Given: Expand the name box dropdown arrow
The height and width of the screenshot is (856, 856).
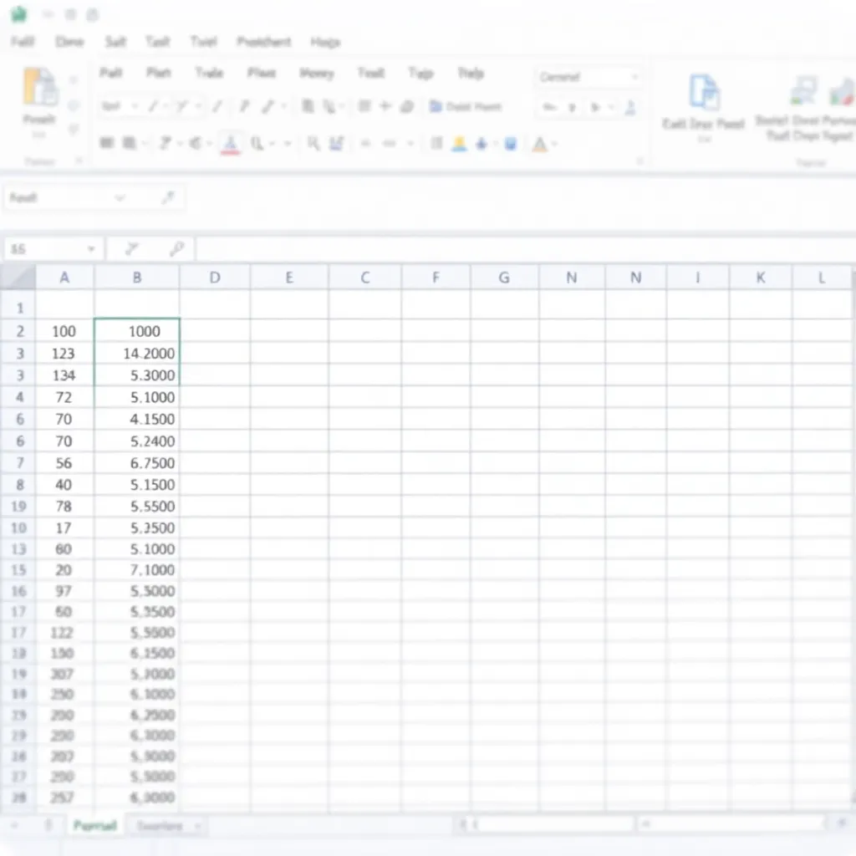Looking at the screenshot, I should (90, 249).
